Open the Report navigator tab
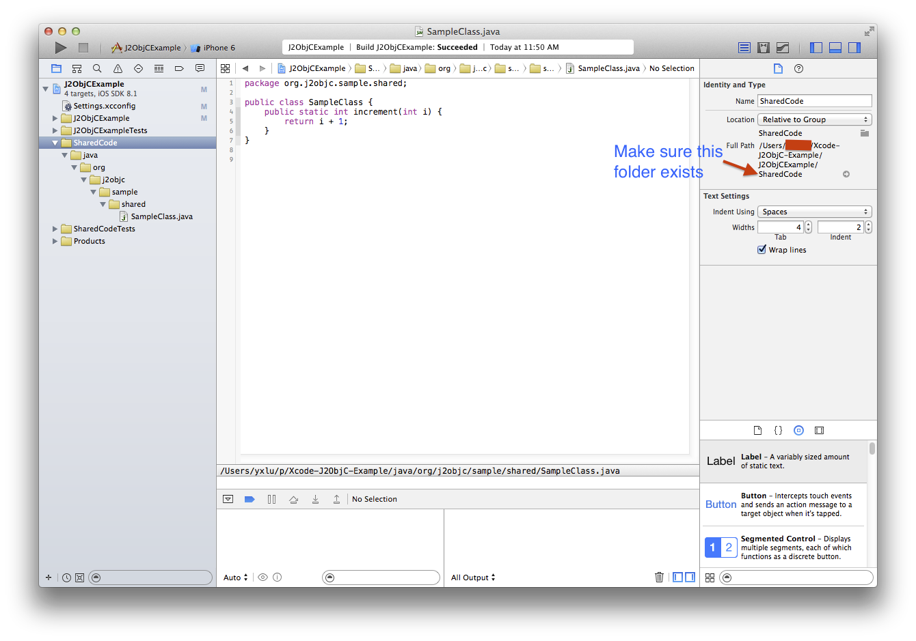 point(200,68)
